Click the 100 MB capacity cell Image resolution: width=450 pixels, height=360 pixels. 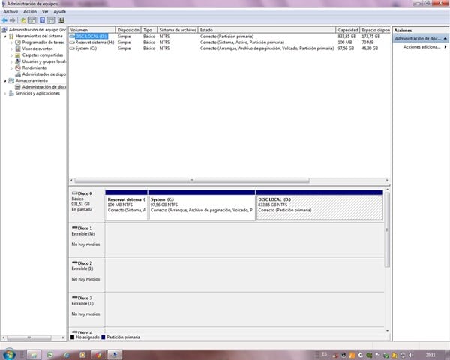coord(345,43)
